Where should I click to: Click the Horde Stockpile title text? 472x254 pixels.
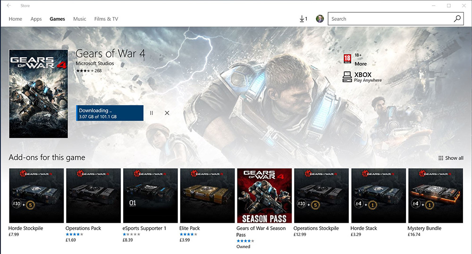[25, 228]
